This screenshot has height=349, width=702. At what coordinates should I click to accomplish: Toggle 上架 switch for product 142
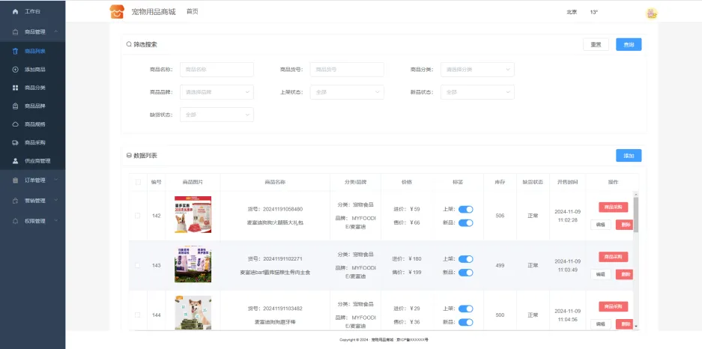coord(465,210)
